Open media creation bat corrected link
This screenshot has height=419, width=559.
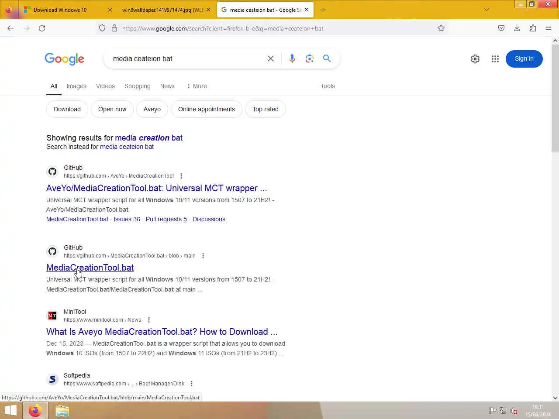pyautogui.click(x=149, y=138)
